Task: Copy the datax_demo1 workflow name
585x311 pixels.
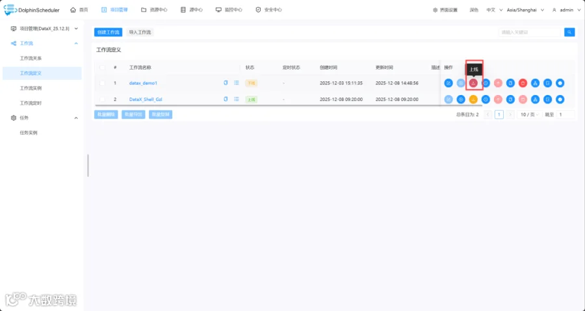Action: [x=226, y=83]
